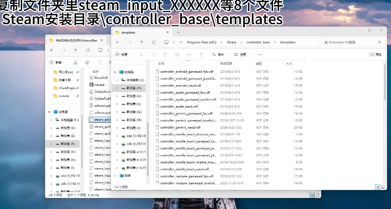
Task: Expand the 网络 (Network) tree node
Action: [115, 175]
